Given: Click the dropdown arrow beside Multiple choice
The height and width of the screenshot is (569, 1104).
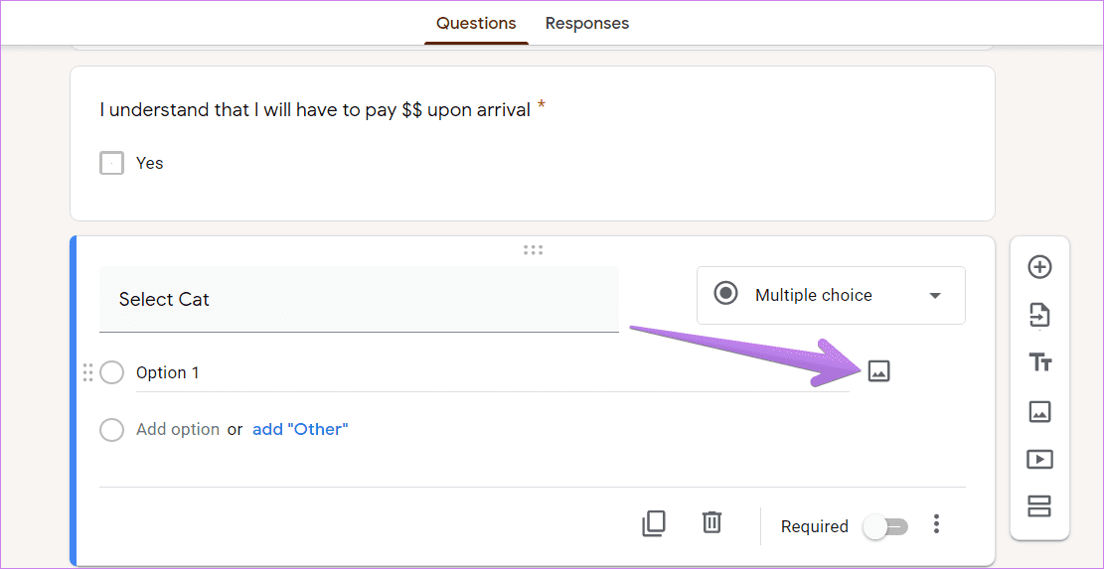Looking at the screenshot, I should point(935,296).
